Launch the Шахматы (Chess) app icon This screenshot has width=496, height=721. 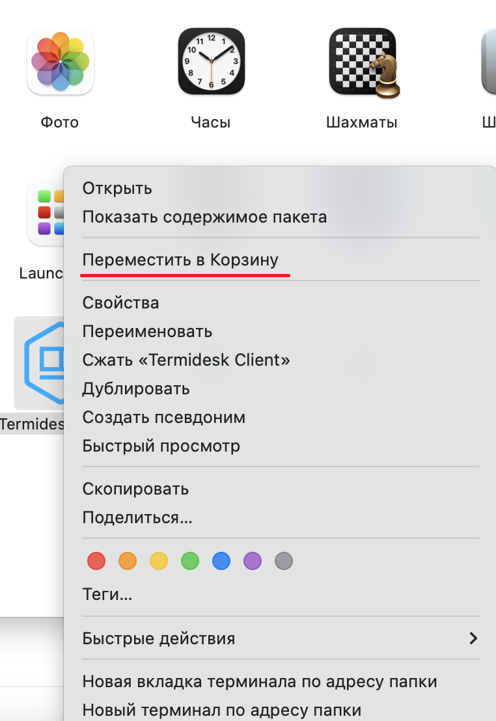(362, 62)
